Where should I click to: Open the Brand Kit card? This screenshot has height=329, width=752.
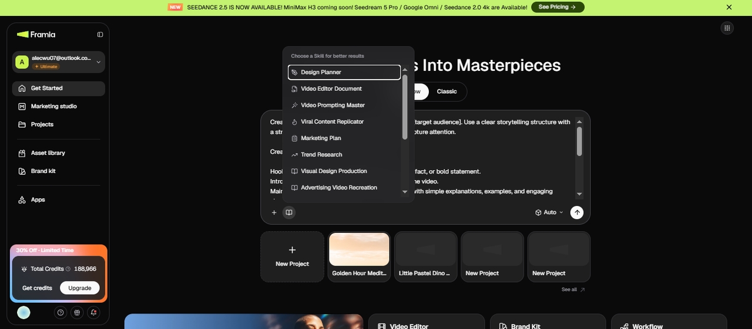(548, 322)
